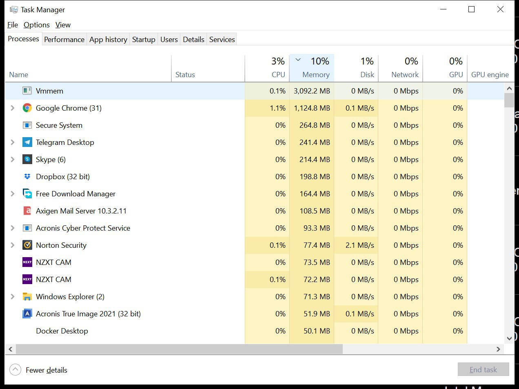Click the NZXT CAM icon with 72.2 MB
Viewport: 519px width, 389px height.
click(x=27, y=280)
